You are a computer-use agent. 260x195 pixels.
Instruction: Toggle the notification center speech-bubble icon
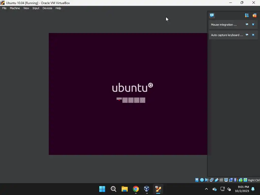[x=212, y=15]
